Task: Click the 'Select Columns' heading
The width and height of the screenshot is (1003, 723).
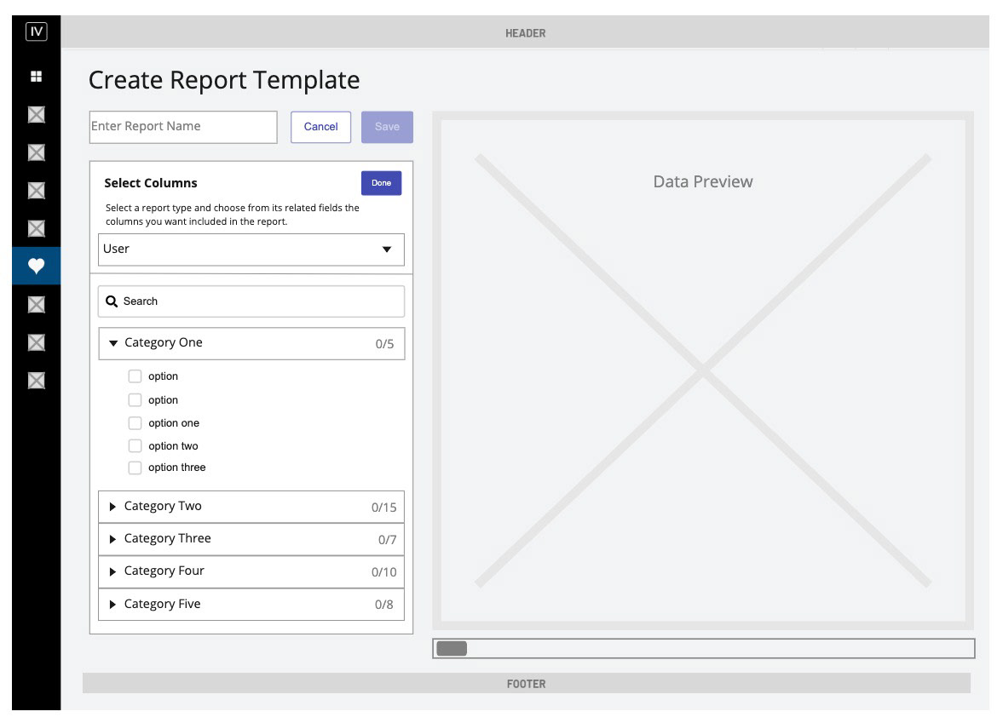Action: point(151,183)
